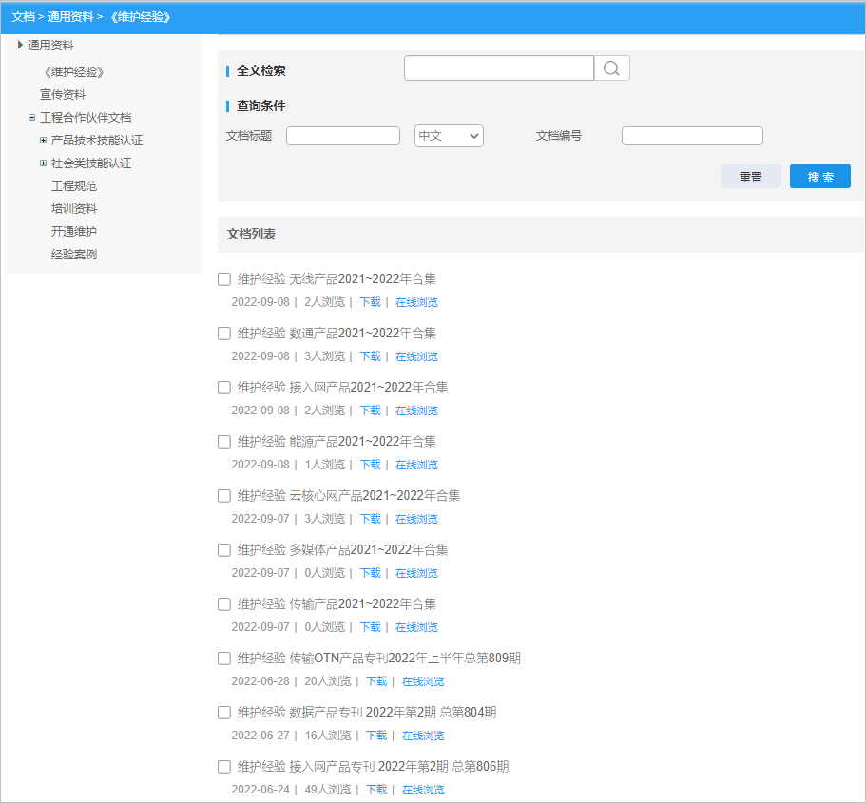This screenshot has width=866, height=803.
Task: Download 云核心网产品2021~2022年合集
Action: point(371,519)
